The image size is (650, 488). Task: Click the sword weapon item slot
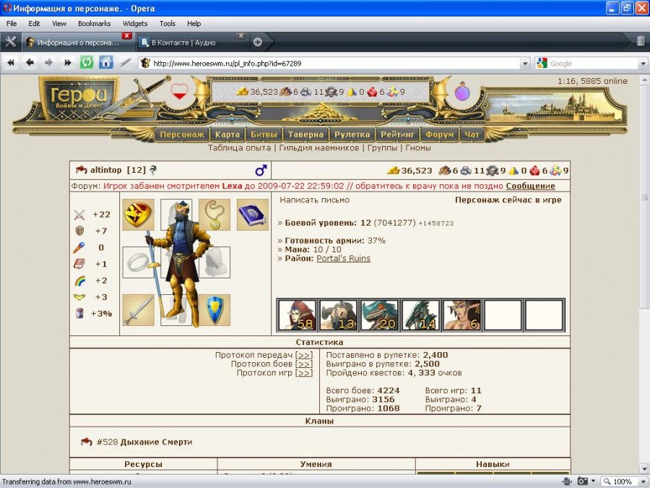pyautogui.click(x=138, y=310)
